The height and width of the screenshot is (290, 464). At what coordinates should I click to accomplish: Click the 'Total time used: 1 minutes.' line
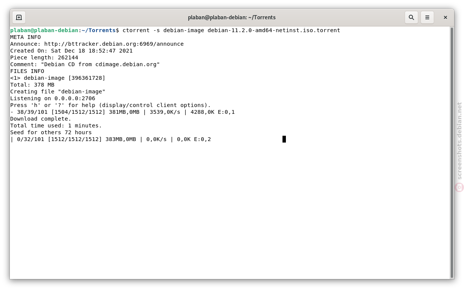[56, 126]
